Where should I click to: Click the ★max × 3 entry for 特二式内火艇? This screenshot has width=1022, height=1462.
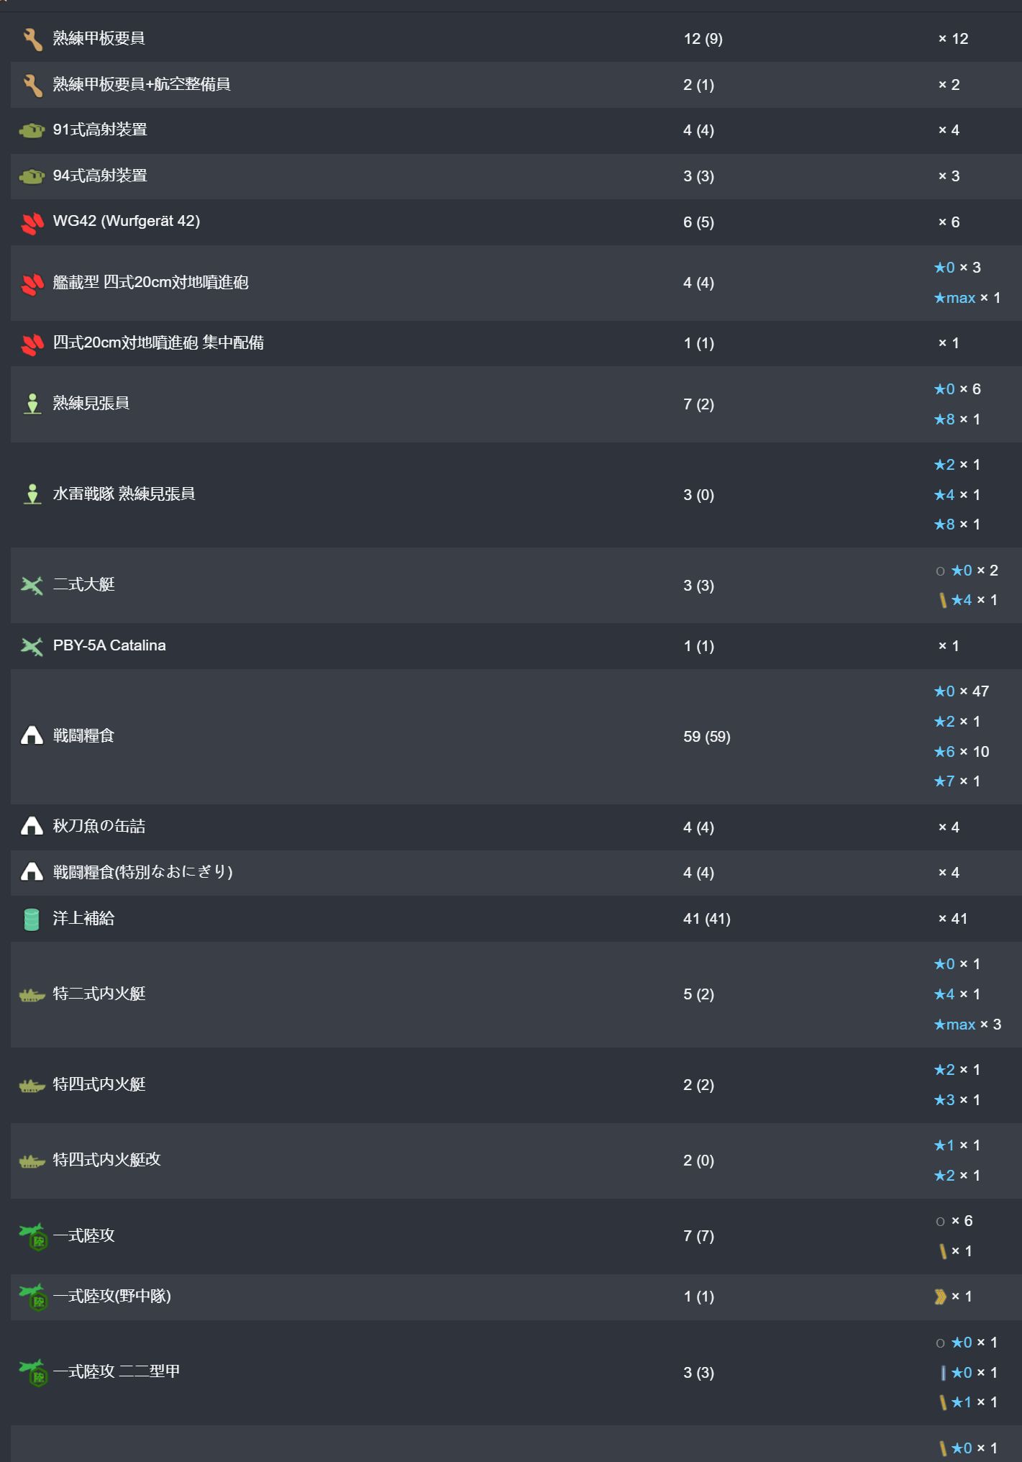967,1024
